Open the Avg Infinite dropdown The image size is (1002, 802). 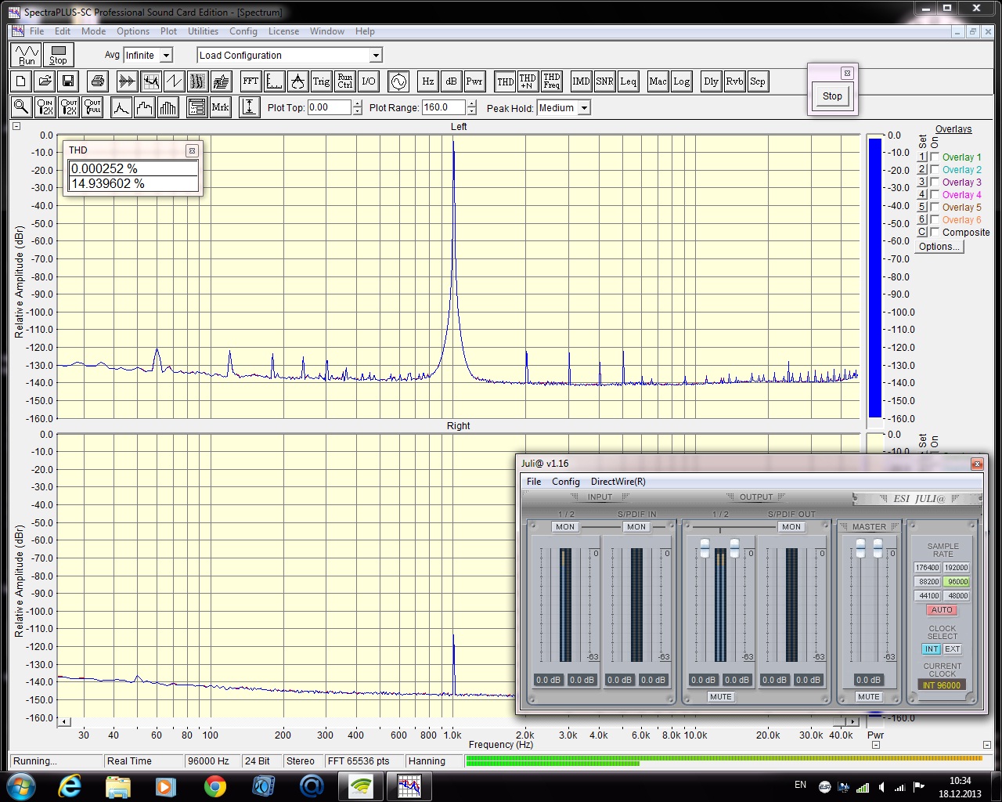[x=166, y=56]
